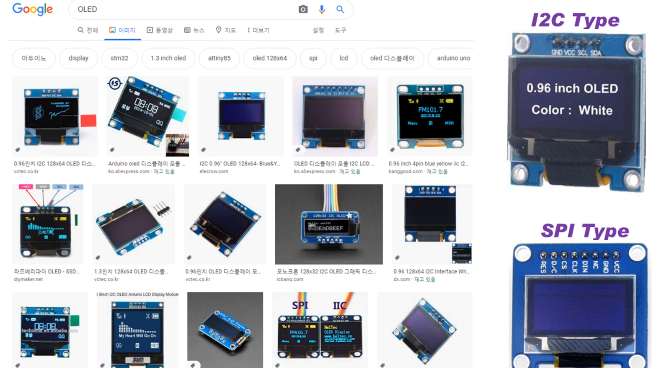Click the I2C Type heading
The image size is (659, 368).
[x=575, y=20]
